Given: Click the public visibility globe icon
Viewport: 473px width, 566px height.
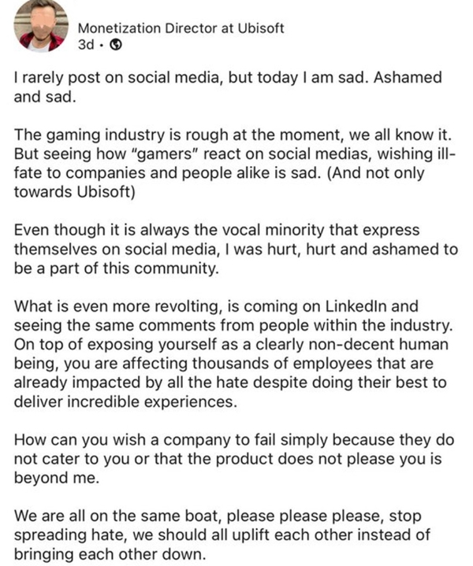Looking at the screenshot, I should [x=115, y=45].
